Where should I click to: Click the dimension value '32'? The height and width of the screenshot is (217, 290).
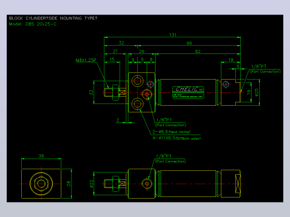tap(122, 43)
